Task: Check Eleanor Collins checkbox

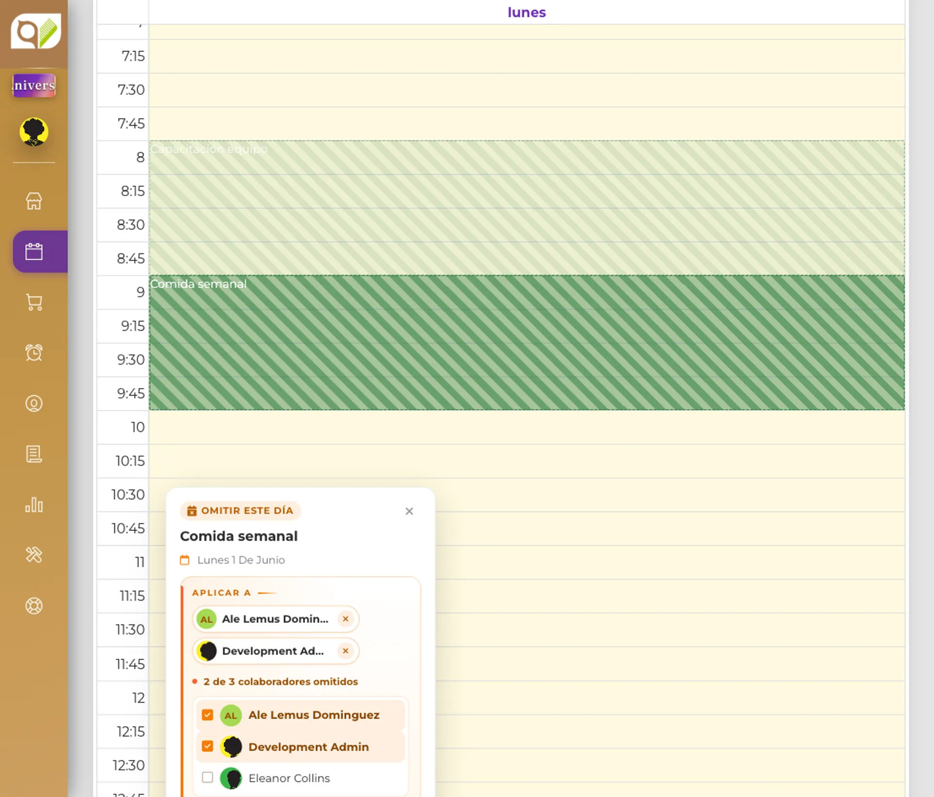Action: tap(207, 778)
